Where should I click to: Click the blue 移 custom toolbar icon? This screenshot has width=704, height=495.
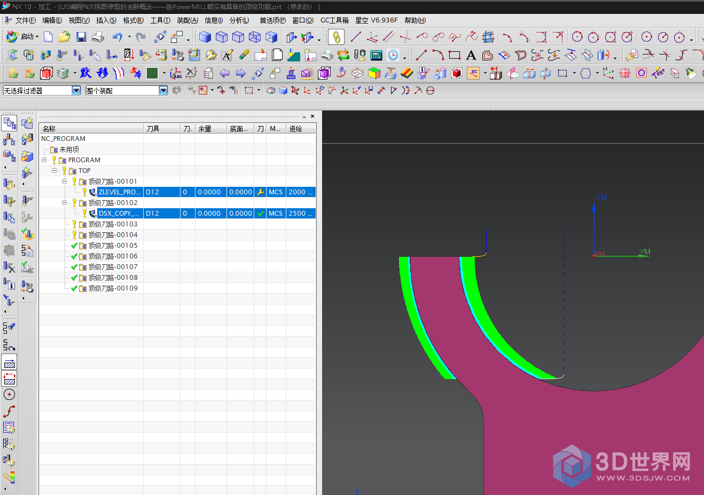tap(102, 73)
